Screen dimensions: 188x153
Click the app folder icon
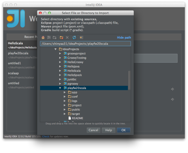(70, 92)
